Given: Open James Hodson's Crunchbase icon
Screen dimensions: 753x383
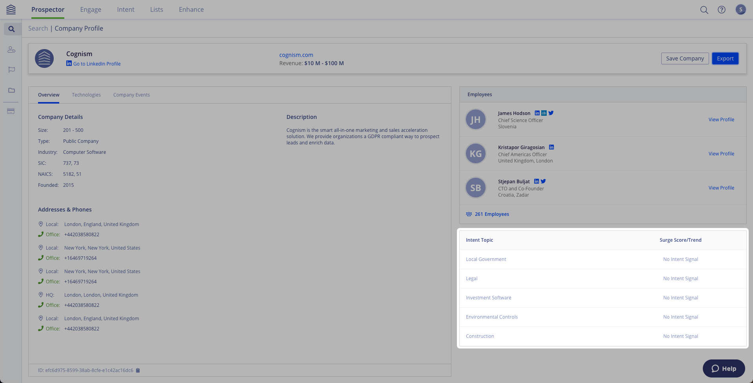Looking at the screenshot, I should pyautogui.click(x=544, y=113).
